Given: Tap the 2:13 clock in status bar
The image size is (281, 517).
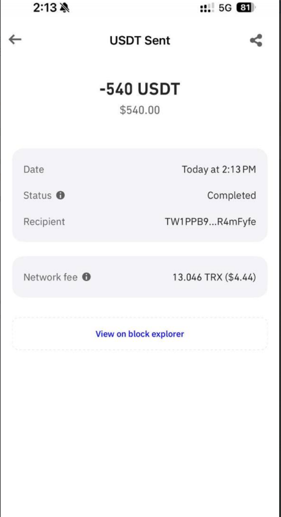Looking at the screenshot, I should (x=45, y=8).
